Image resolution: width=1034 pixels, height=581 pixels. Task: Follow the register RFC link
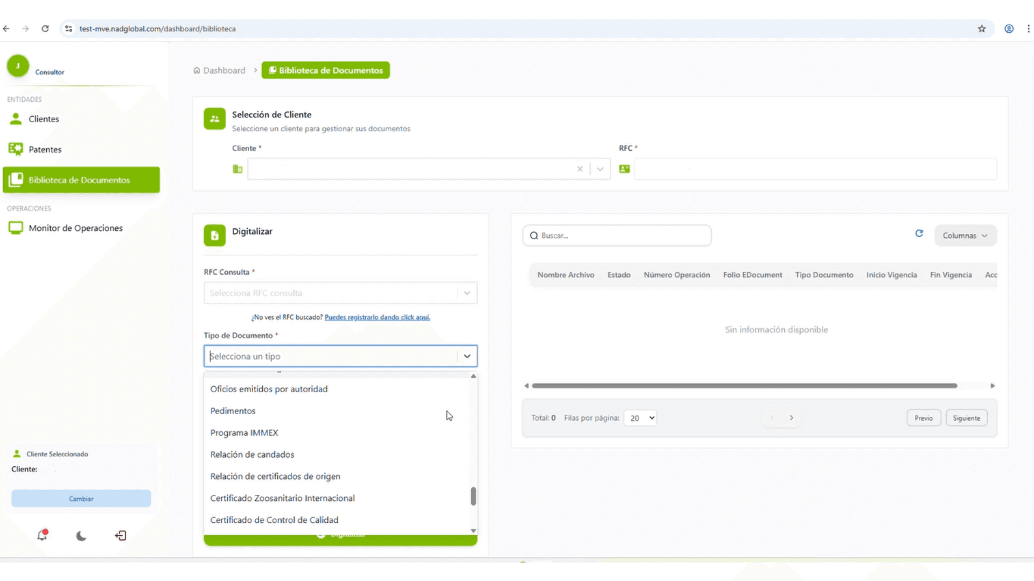click(x=377, y=317)
